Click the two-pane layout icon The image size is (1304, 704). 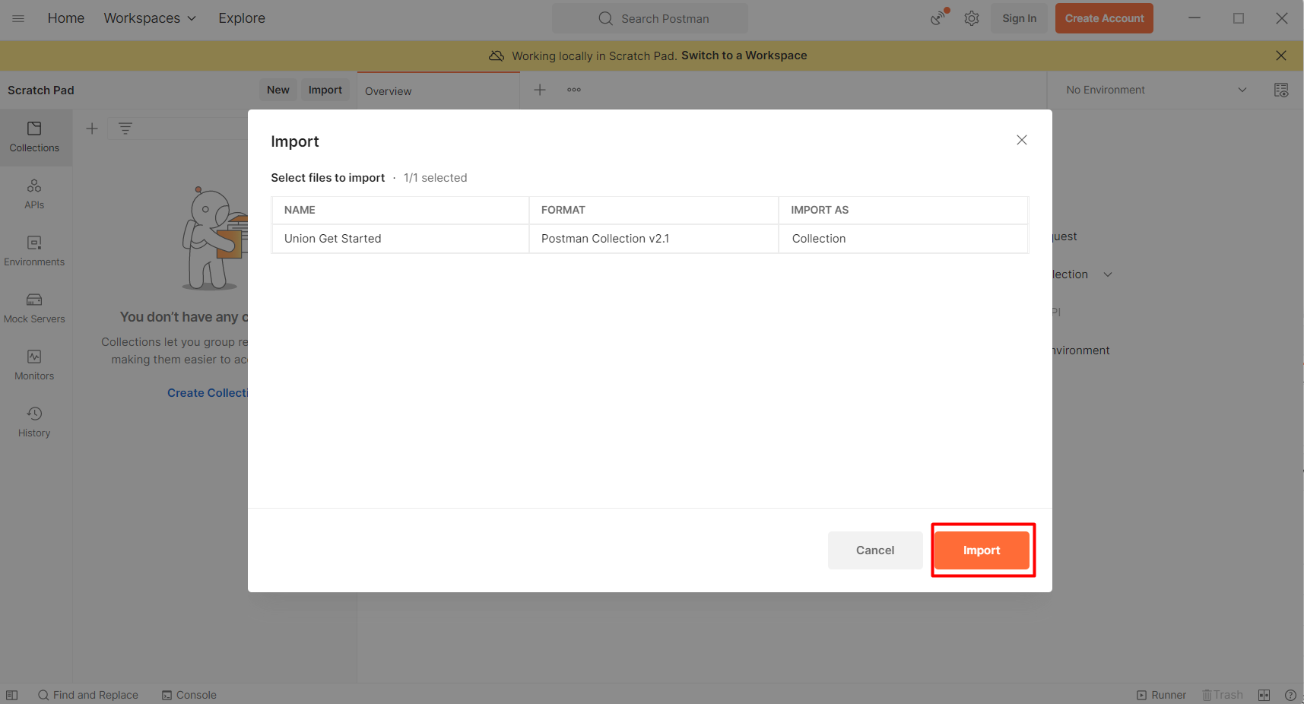tap(1264, 695)
